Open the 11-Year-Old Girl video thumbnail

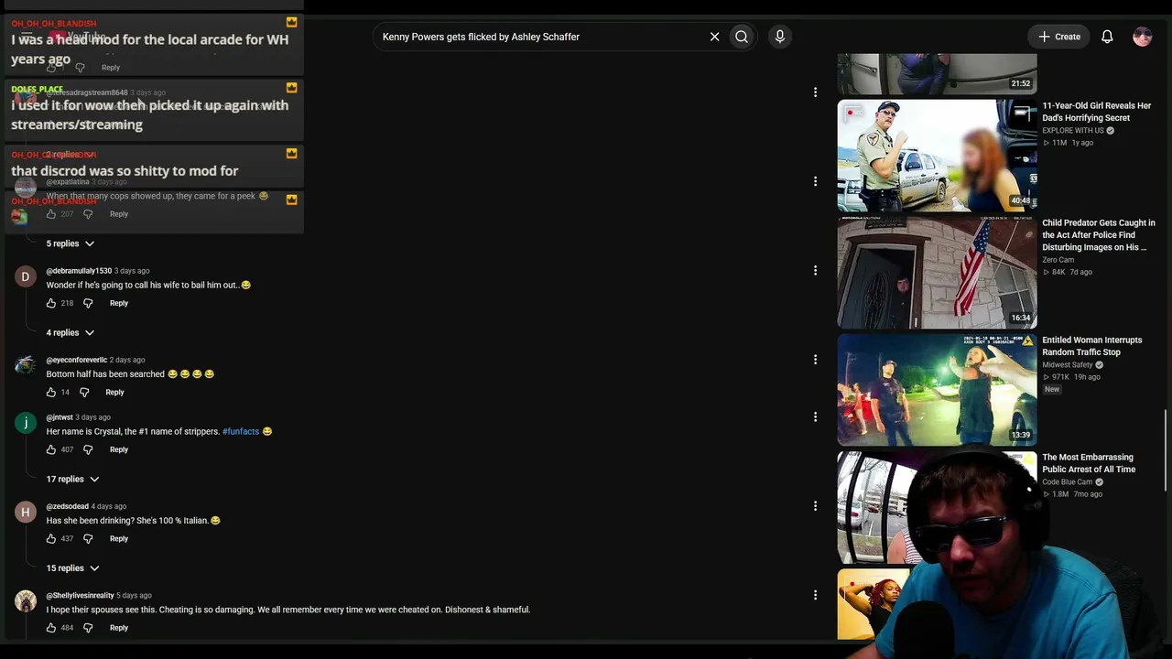pos(937,156)
